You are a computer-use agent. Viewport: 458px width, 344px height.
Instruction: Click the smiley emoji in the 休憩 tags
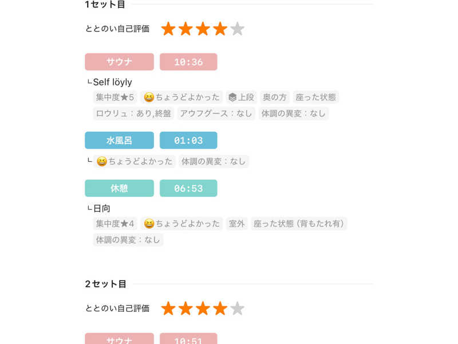(x=149, y=224)
